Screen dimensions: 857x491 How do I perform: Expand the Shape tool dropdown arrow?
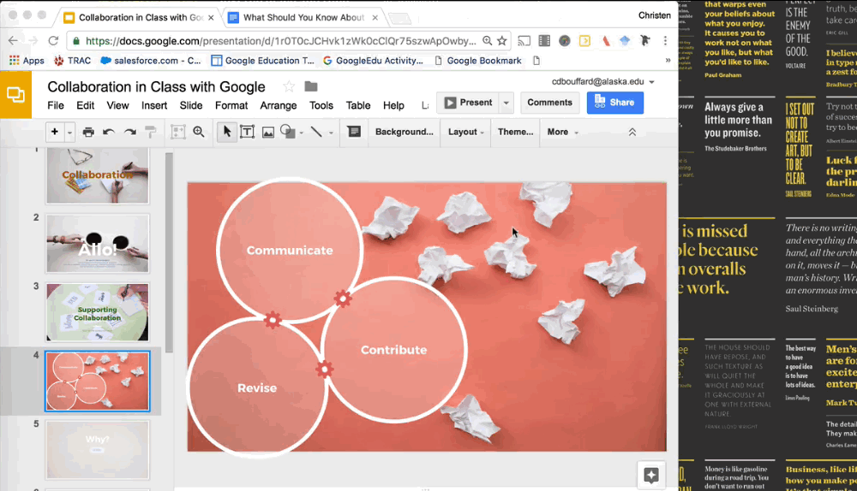[x=301, y=133]
